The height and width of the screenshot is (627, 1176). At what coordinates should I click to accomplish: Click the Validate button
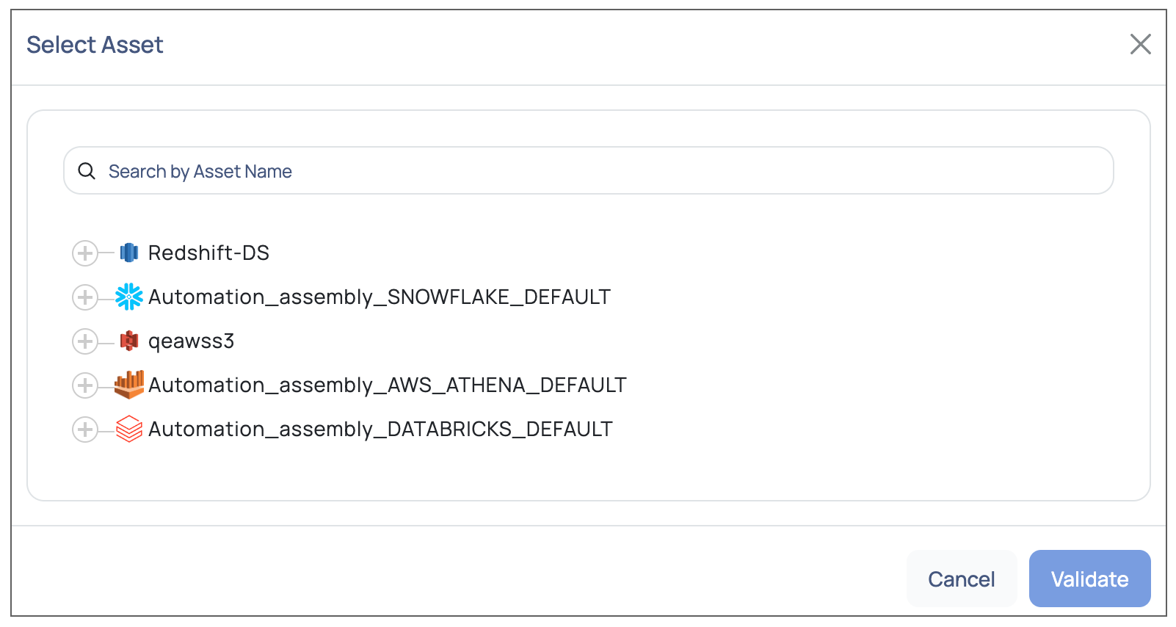coord(1089,579)
